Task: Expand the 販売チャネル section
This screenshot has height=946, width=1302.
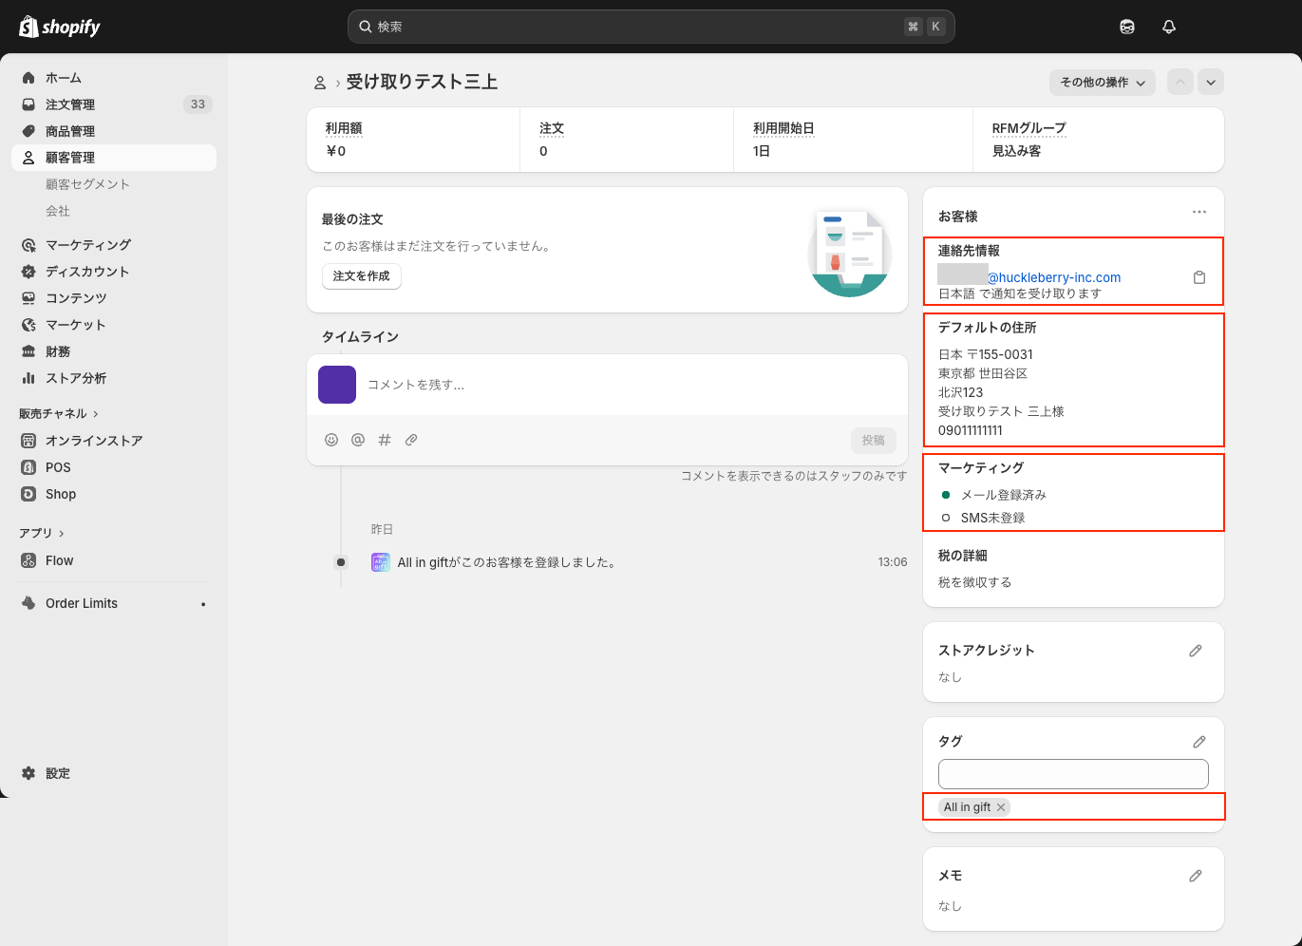Action: tap(59, 414)
